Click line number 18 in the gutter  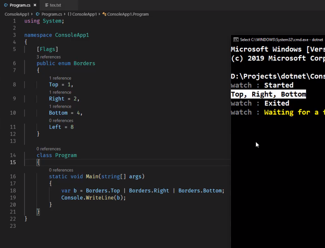tap(13, 191)
